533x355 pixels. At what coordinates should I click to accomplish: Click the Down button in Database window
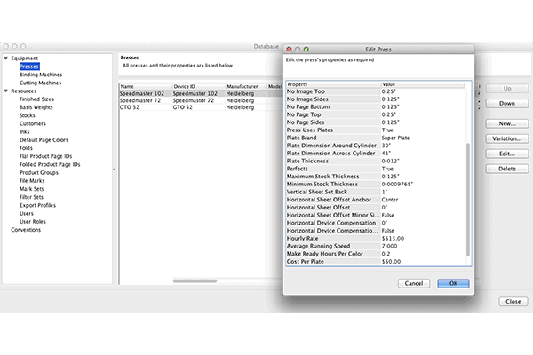click(x=507, y=103)
